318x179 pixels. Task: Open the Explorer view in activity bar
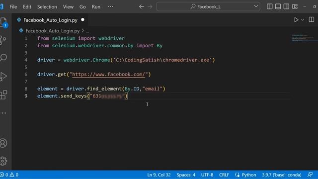coord(3,22)
